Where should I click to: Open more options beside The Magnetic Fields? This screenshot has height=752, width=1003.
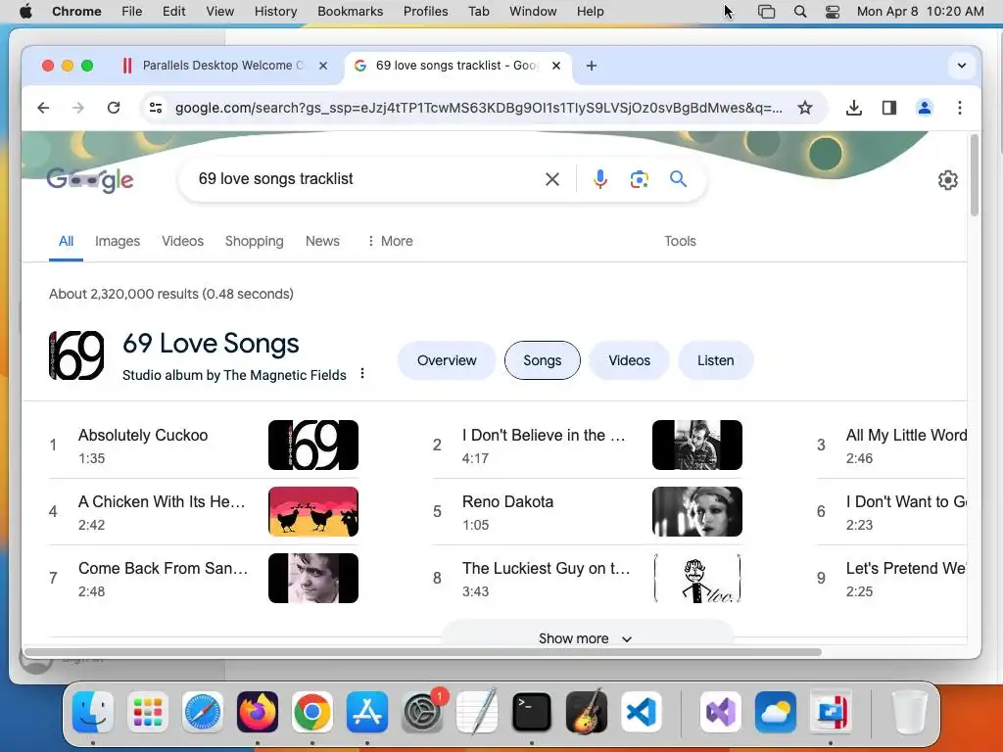(x=362, y=373)
